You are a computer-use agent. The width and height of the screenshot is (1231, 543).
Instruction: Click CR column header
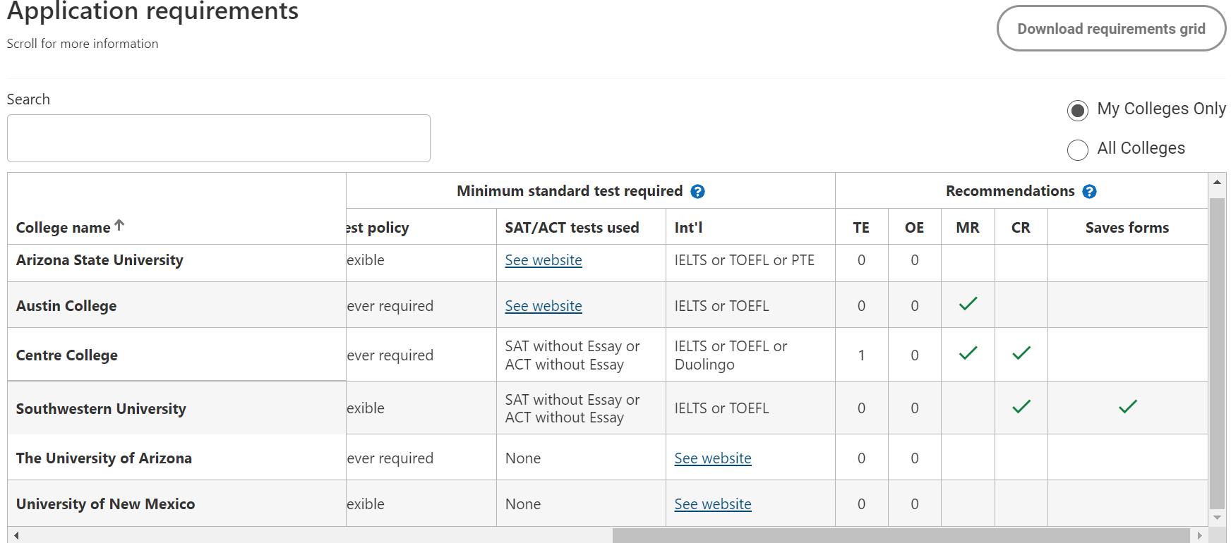[x=1021, y=228]
